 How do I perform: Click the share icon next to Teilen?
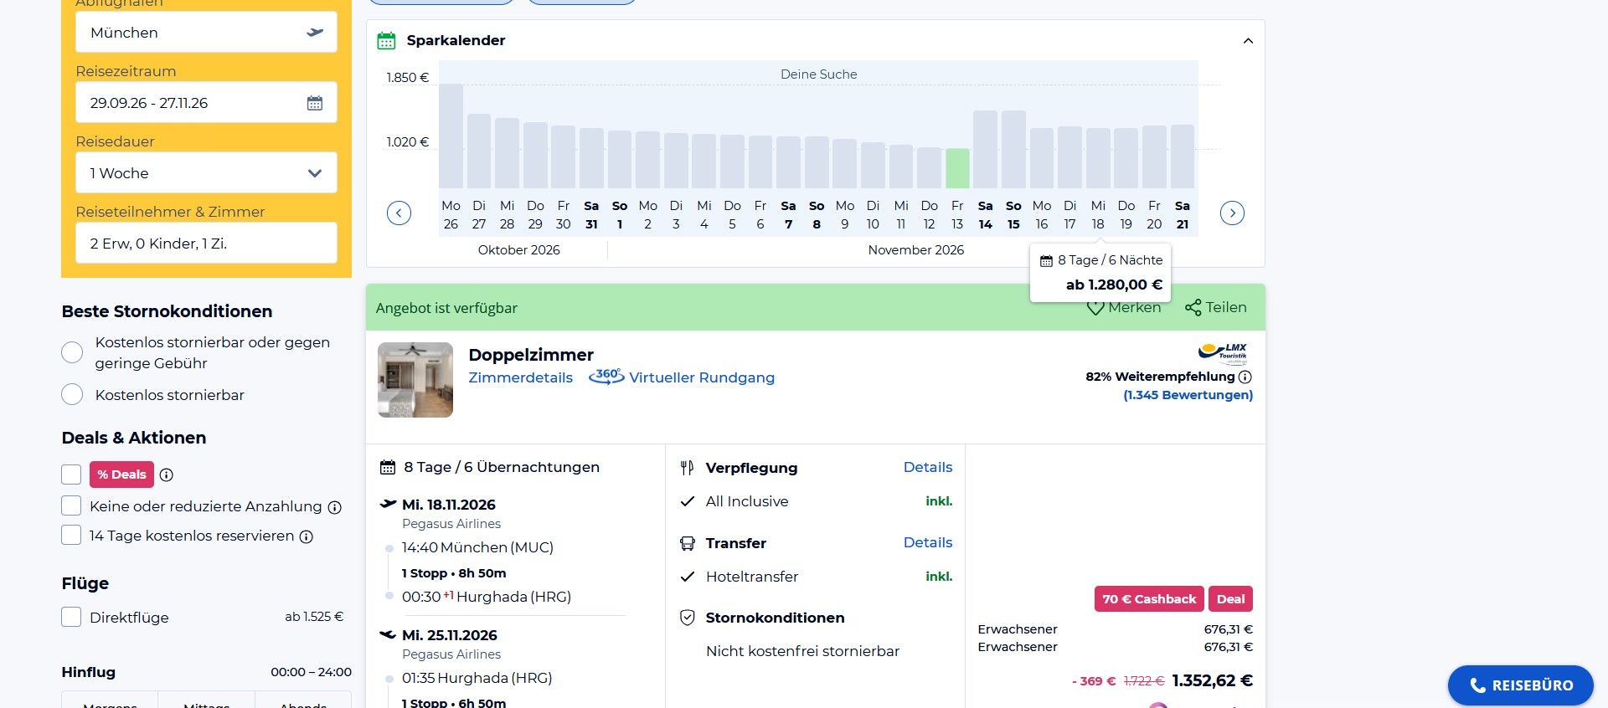[1193, 308]
